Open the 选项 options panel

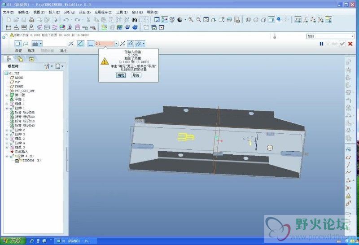pyautogui.click(x=31, y=50)
